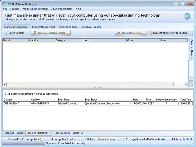Screen dimensions: 196x147
Task: Sort threats by Item column header
Action: point(105,41)
